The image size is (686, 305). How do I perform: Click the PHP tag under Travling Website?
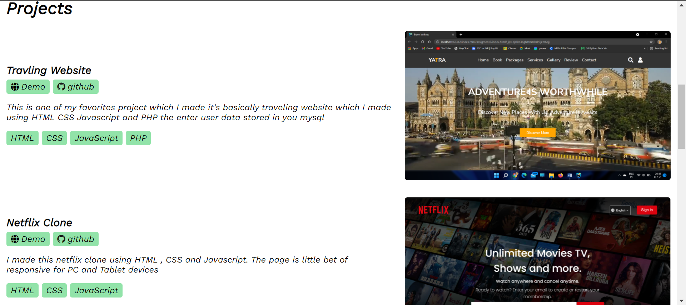[138, 138]
